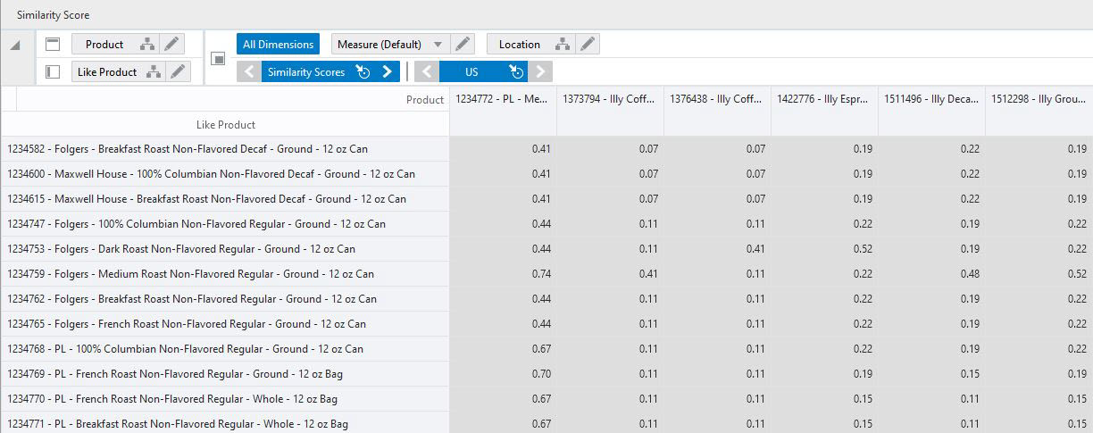
Task: Select row 1234762 Folgers Breakfast Roast Regular
Action: [x=225, y=299]
